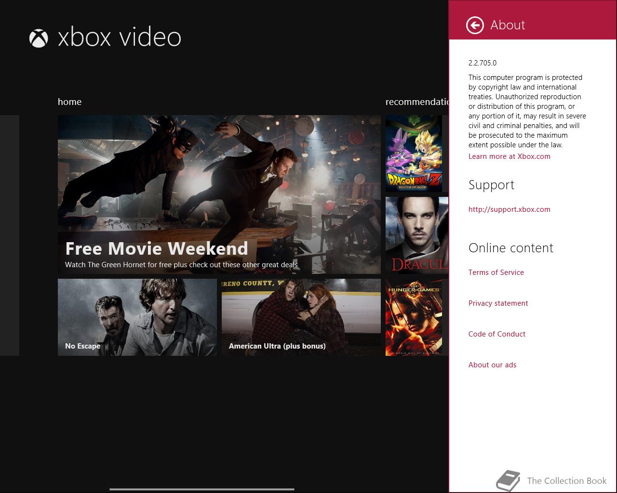This screenshot has height=493, width=617.
Task: Open Learn more at Xbox.com link
Action: tap(509, 156)
